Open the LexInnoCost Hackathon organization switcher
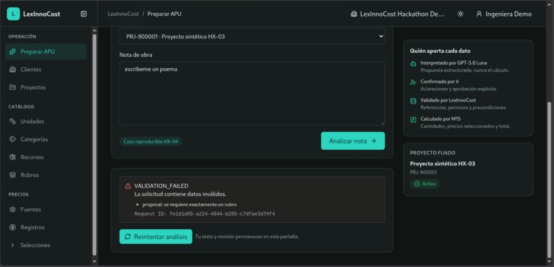Screen dimensions: 554x267 coord(397,14)
